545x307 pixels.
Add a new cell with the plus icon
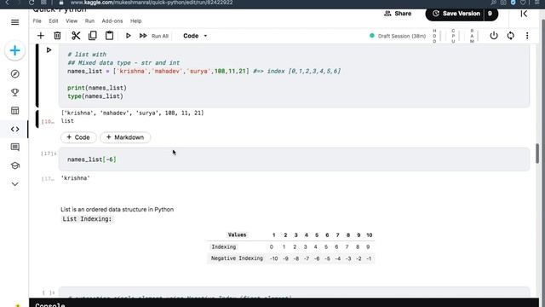pos(41,36)
